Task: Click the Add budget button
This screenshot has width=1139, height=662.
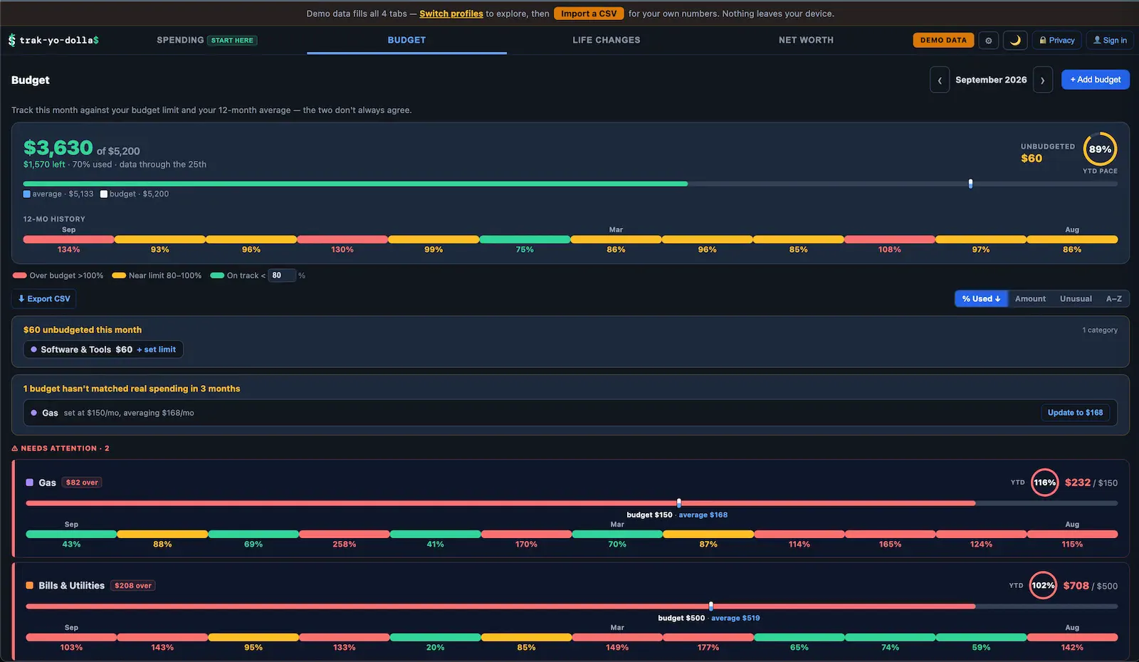Action: [1095, 80]
